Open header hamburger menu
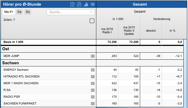Screen dimensions: 188x108 [x=93, y=4]
